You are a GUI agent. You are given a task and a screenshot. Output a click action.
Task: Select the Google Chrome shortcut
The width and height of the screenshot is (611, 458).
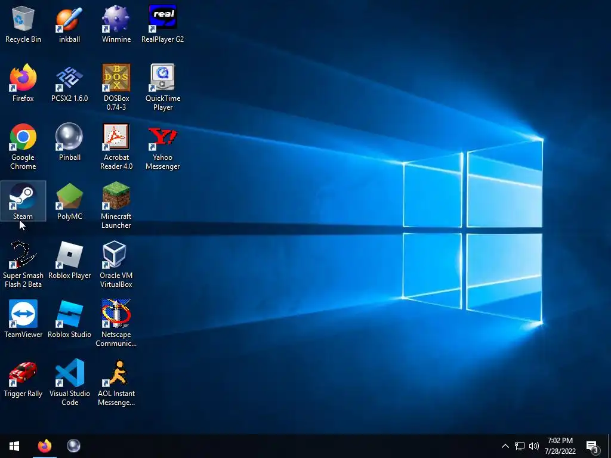[23, 147]
